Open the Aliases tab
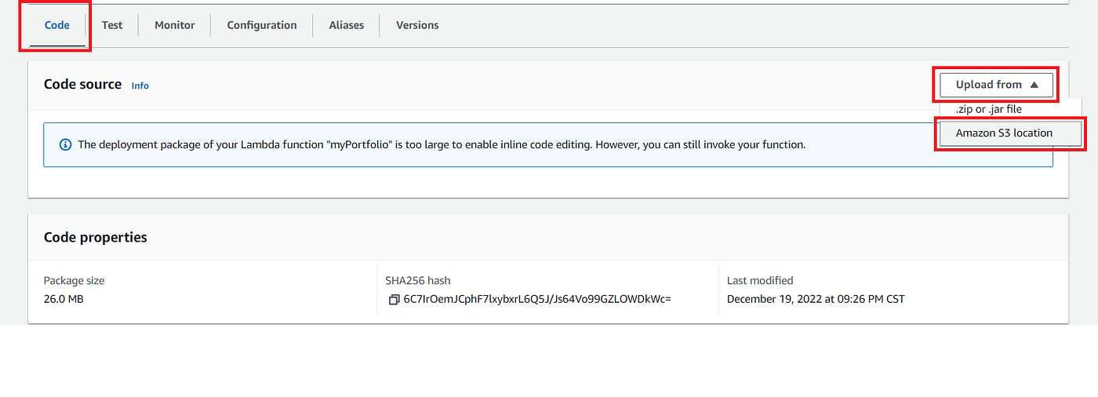 [x=346, y=25]
